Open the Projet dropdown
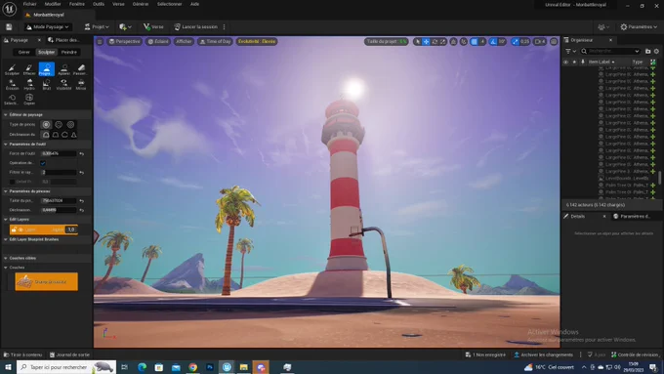 coord(97,26)
